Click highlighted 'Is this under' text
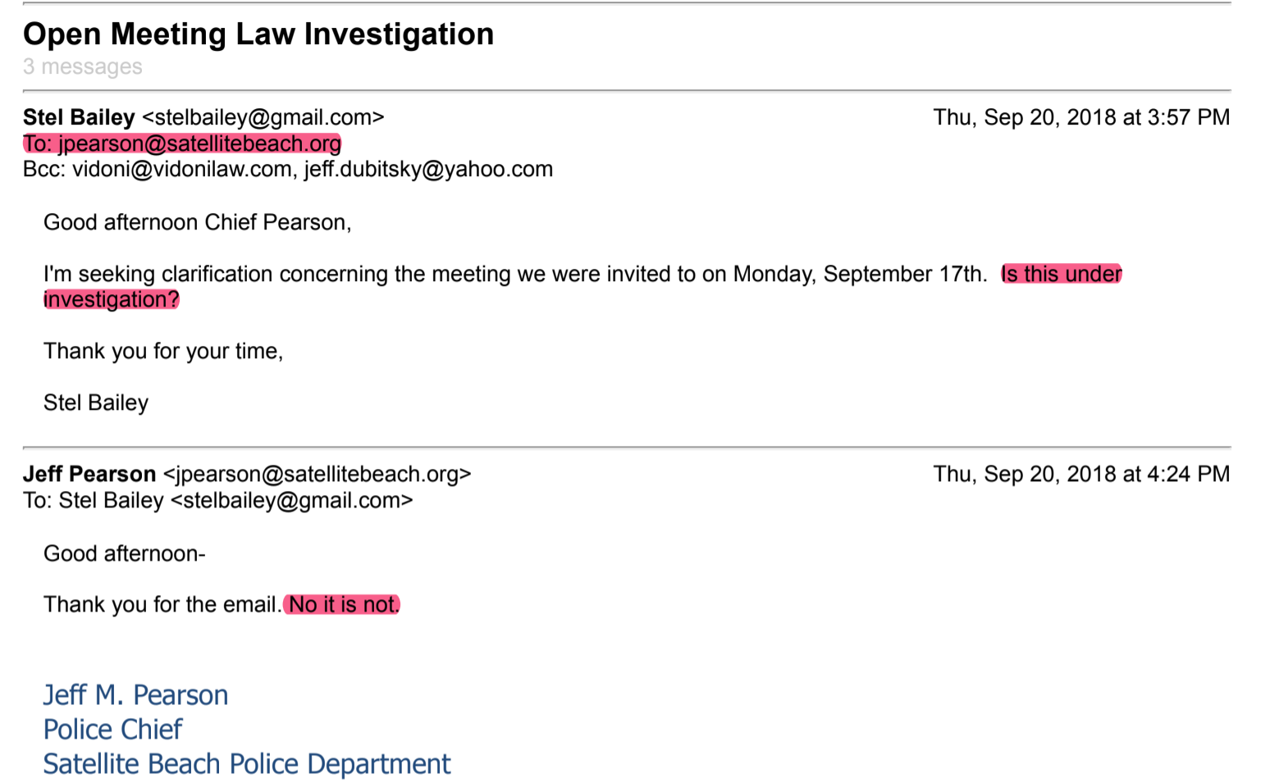The image size is (1270, 782). [1062, 274]
